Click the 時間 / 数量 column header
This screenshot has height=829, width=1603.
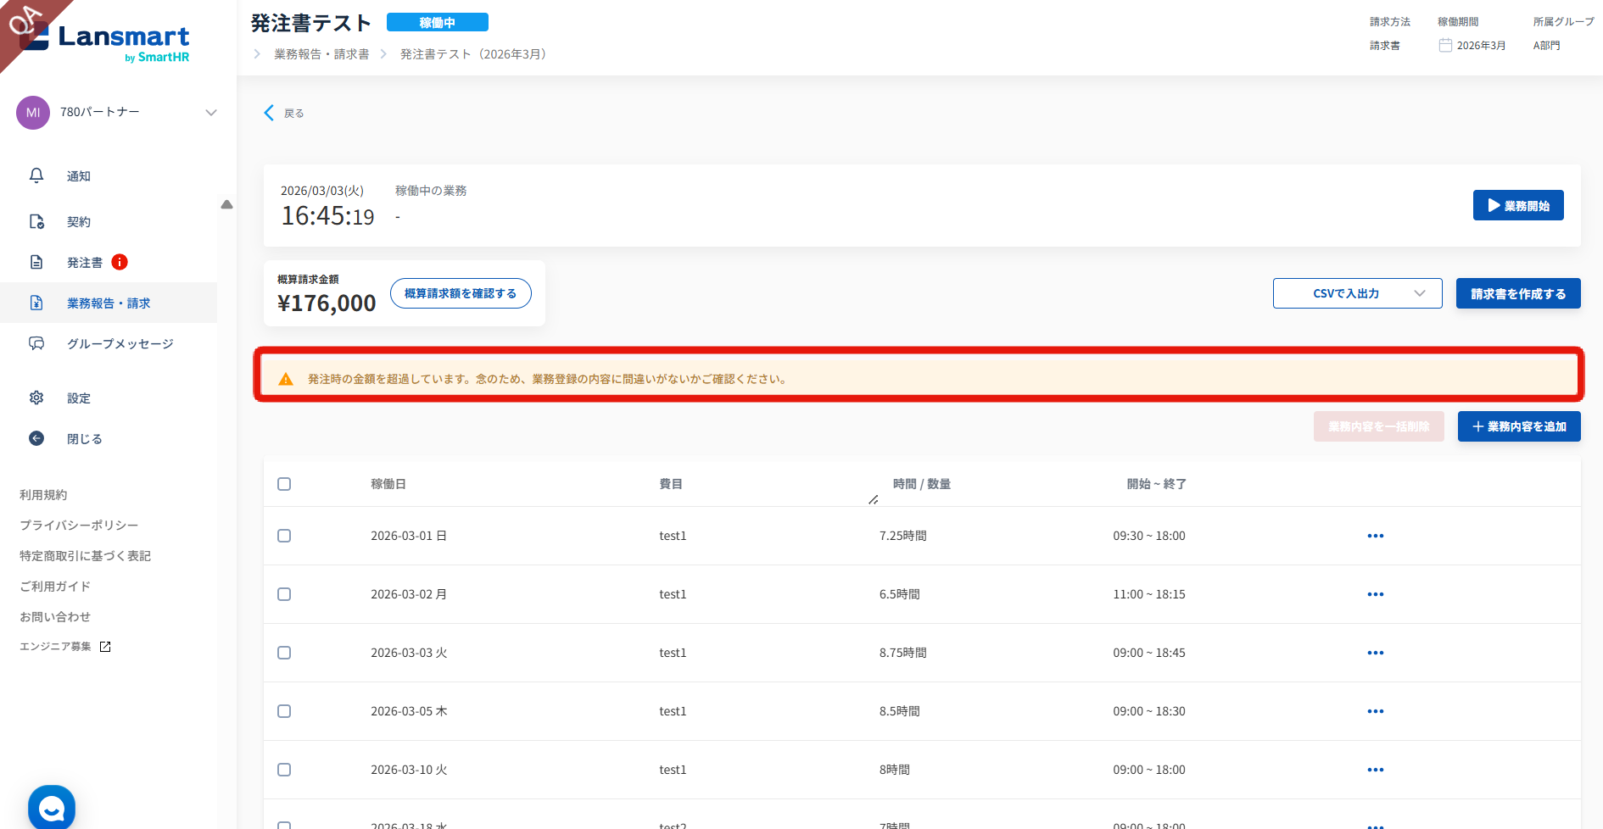coord(922,484)
